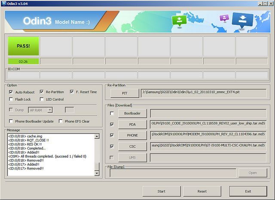Click the PDA browse button
This screenshot has width=275, height=200.
pyautogui.click(x=132, y=125)
